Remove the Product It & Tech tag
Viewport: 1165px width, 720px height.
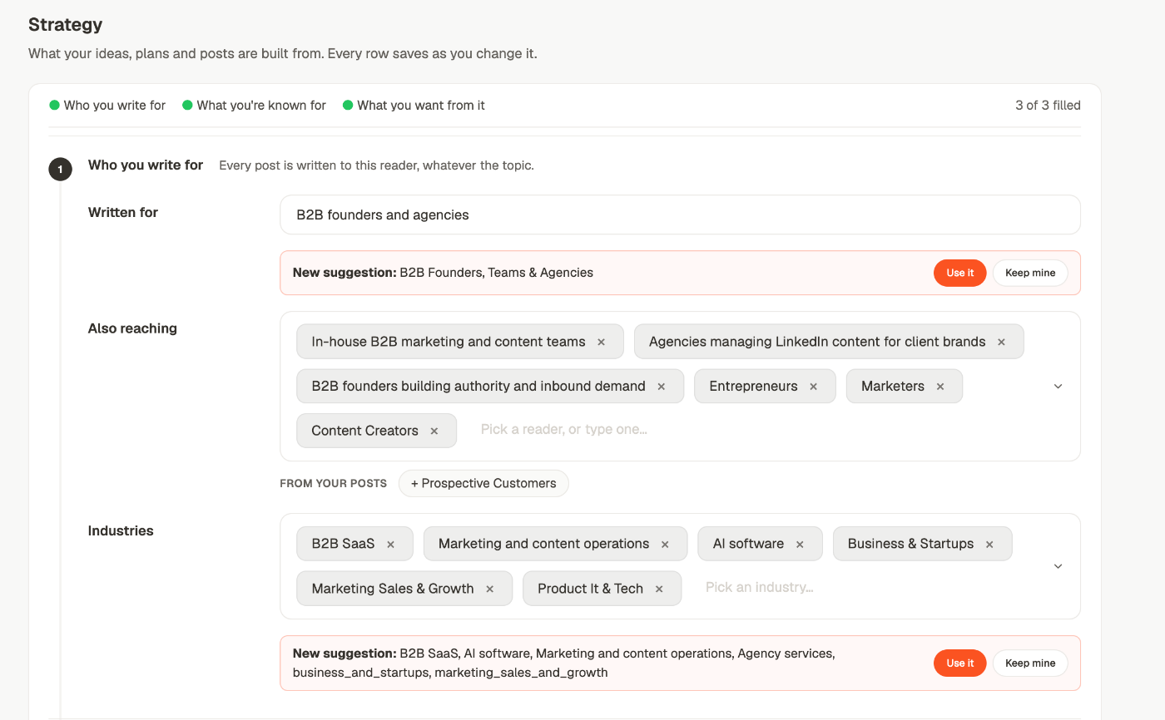coord(659,589)
